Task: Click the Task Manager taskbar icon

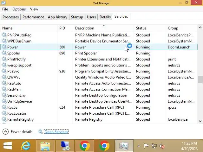Action: (x=124, y=146)
